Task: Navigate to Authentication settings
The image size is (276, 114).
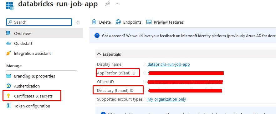Action: 27,86
